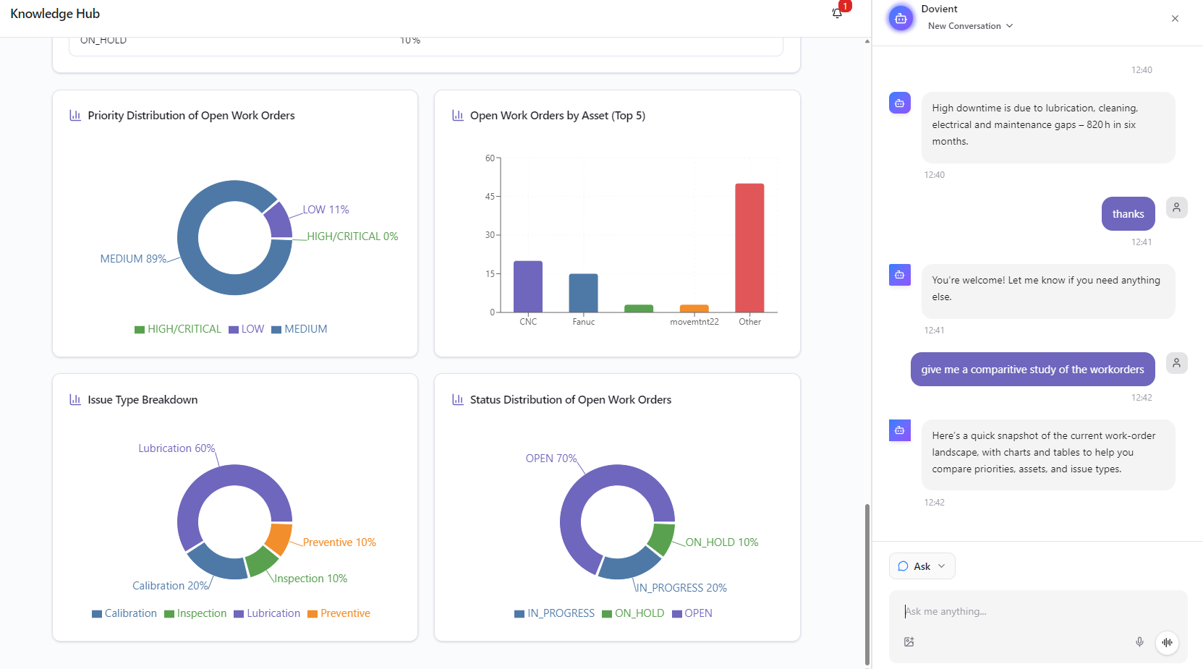
Task: Click the chart icon beside Priority Distribution title
Action: 75,114
